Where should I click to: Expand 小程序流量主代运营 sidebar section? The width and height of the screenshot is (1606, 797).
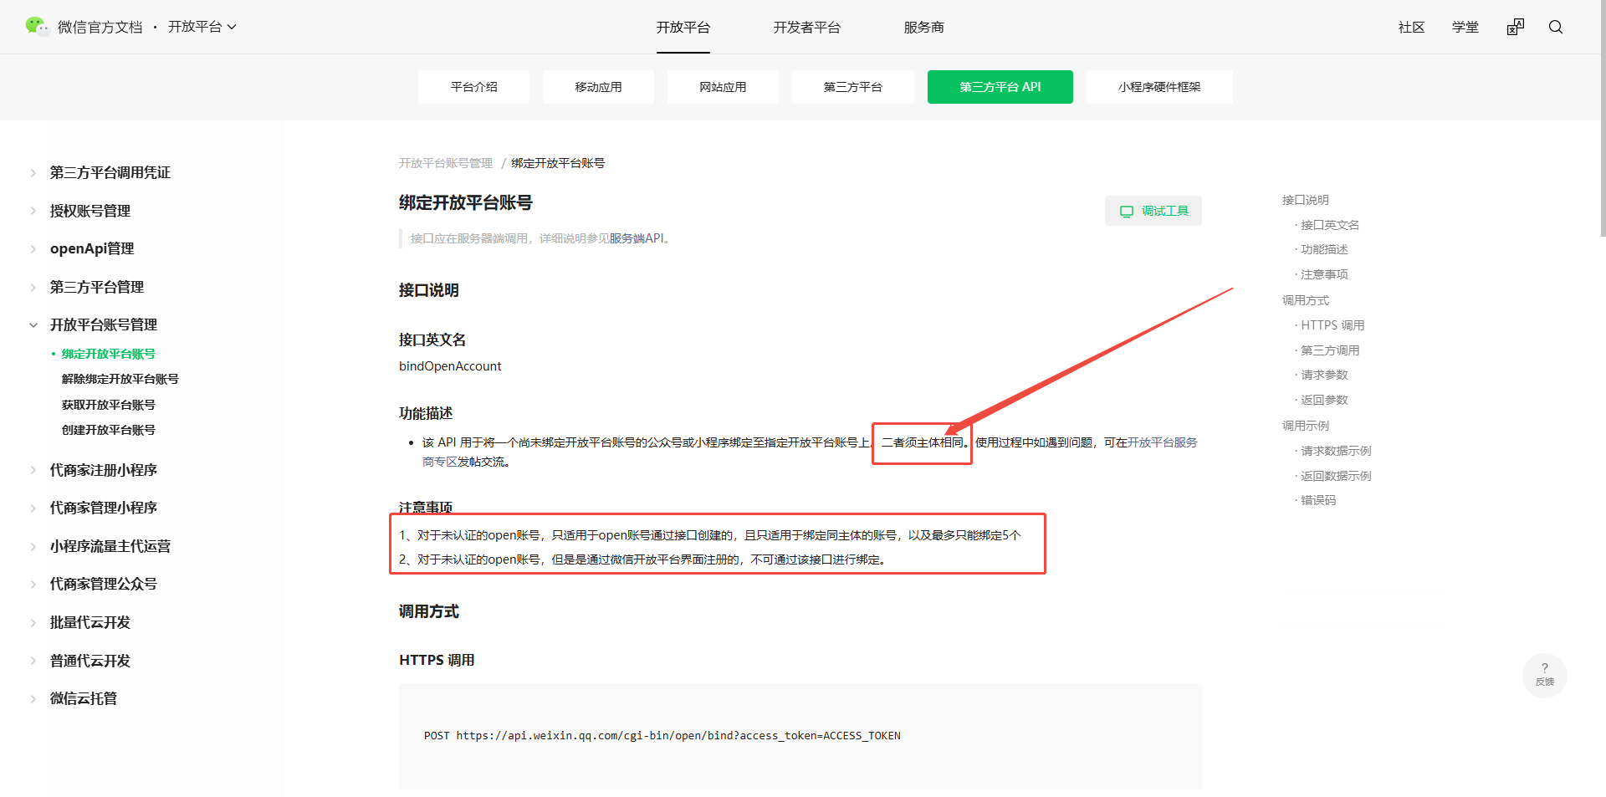coord(110,546)
